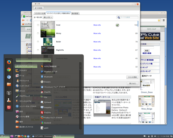Click the bookmark star in Chromium address bar
The height and width of the screenshot is (138, 173).
pyautogui.click(x=159, y=20)
